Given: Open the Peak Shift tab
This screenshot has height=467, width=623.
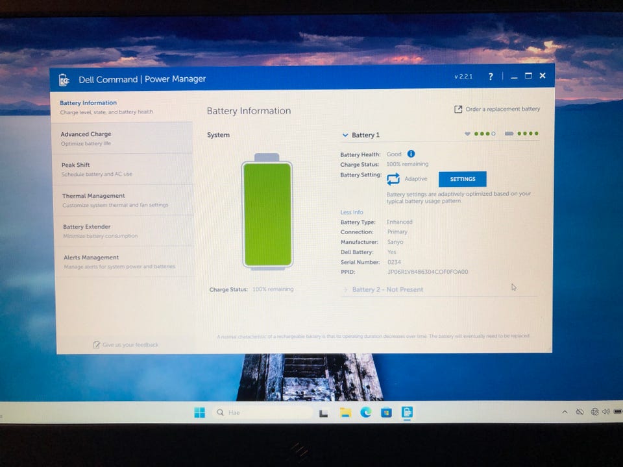Looking at the screenshot, I should [123, 169].
